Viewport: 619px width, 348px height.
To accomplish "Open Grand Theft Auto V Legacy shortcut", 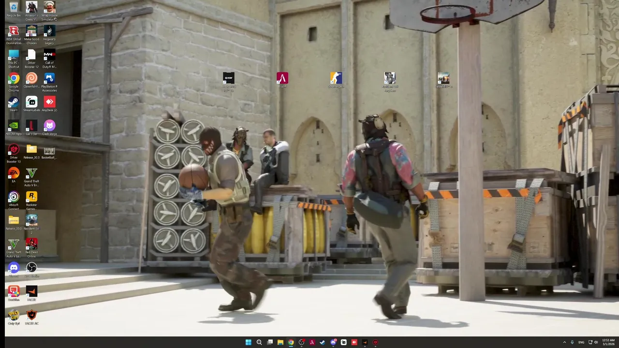I will [14, 248].
